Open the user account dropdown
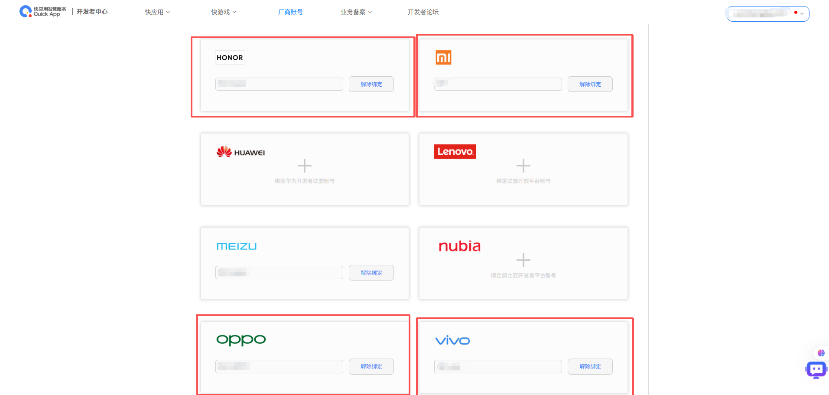This screenshot has width=829, height=395. pos(767,13)
